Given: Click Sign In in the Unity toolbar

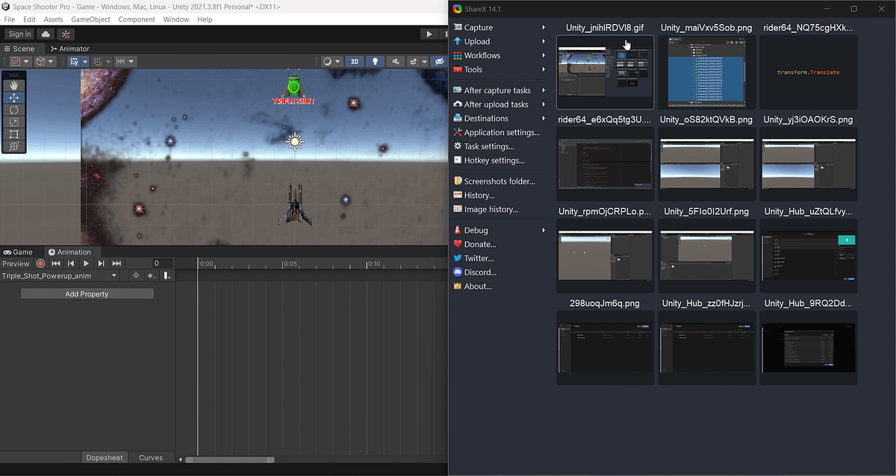Looking at the screenshot, I should [x=19, y=34].
